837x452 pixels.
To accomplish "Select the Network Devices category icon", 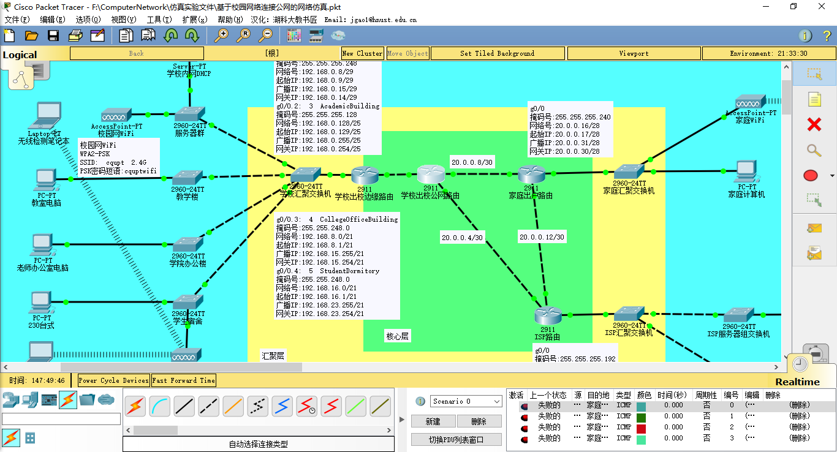I will (x=10, y=400).
